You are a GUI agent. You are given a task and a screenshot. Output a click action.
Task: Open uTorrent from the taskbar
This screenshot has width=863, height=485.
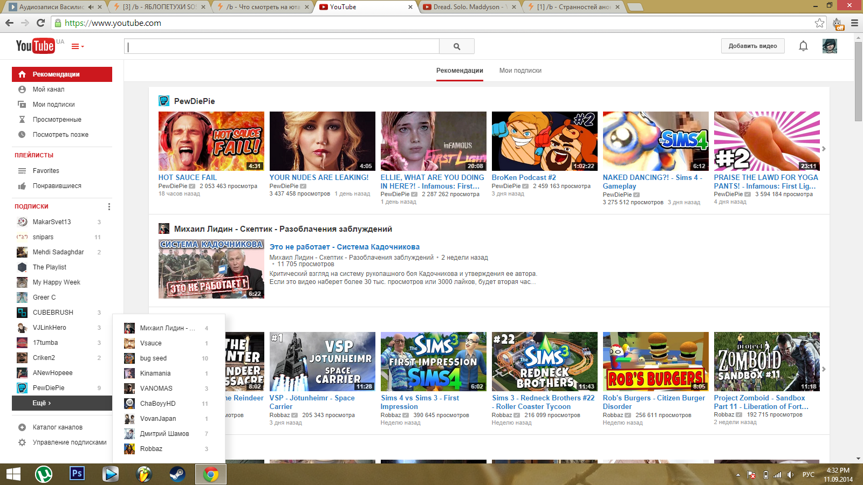(x=44, y=474)
